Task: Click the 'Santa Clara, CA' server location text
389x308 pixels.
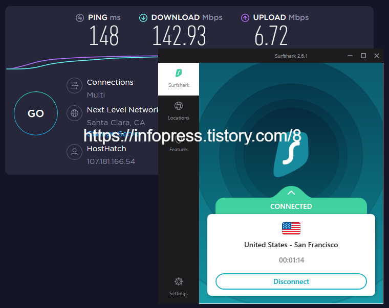Action: (x=116, y=123)
